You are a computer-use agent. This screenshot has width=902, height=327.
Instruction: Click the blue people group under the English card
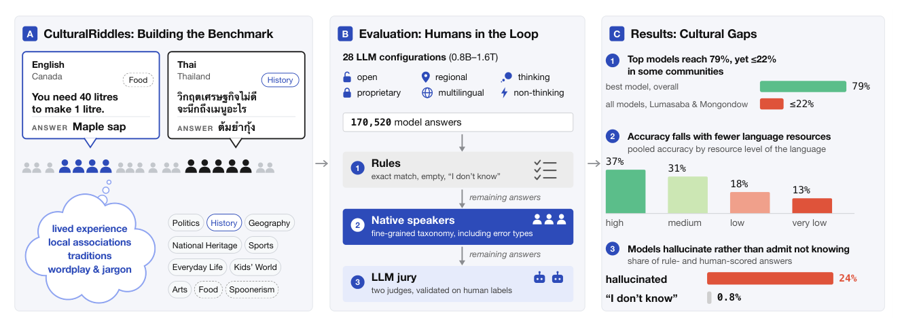click(85, 166)
